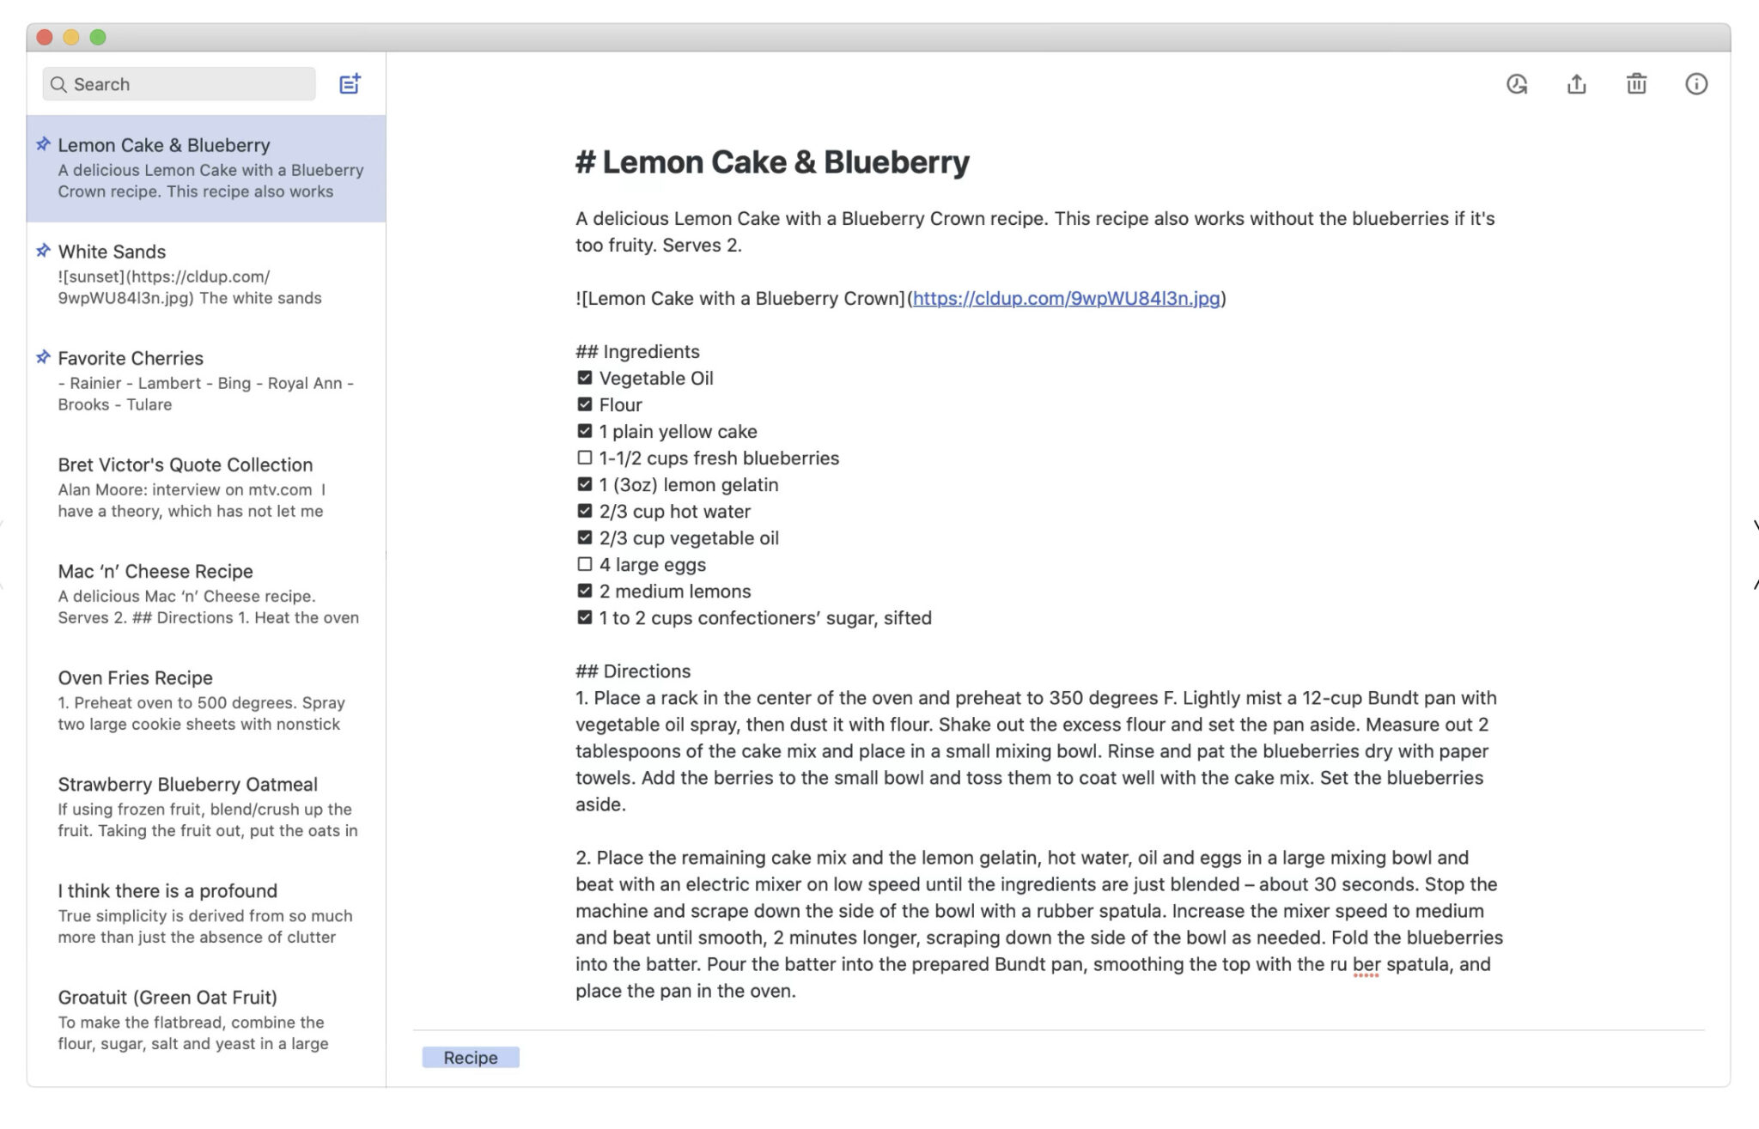Delete the current note using trash icon
Image resolution: width=1759 pixels, height=1129 pixels.
click(1636, 84)
